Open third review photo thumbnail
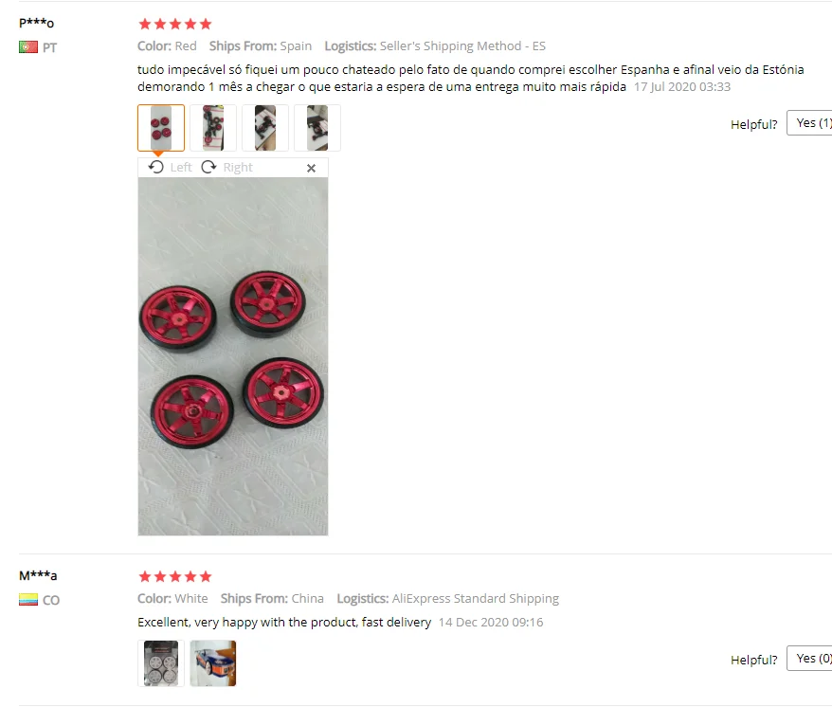The width and height of the screenshot is (832, 707). pos(264,128)
